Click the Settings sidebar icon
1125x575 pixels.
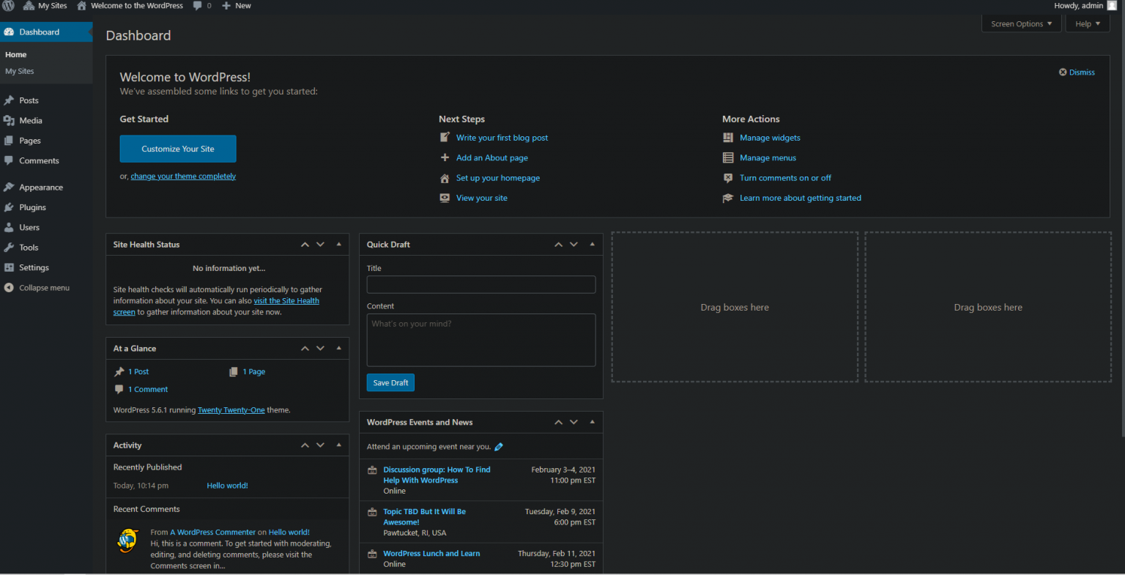(9, 267)
